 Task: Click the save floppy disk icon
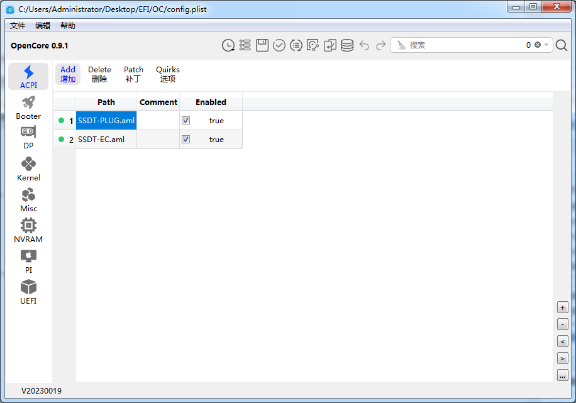[262, 45]
